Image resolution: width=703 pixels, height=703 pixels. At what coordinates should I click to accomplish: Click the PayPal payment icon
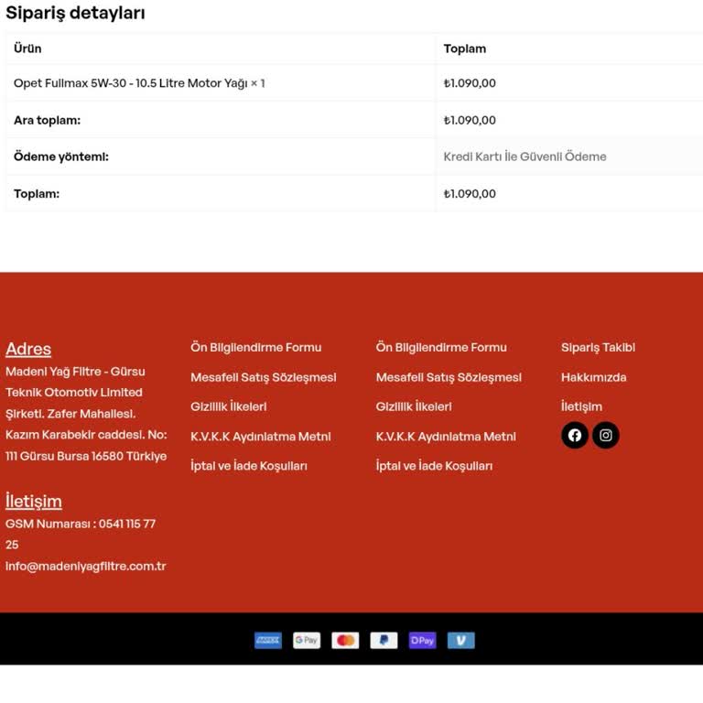pos(384,640)
